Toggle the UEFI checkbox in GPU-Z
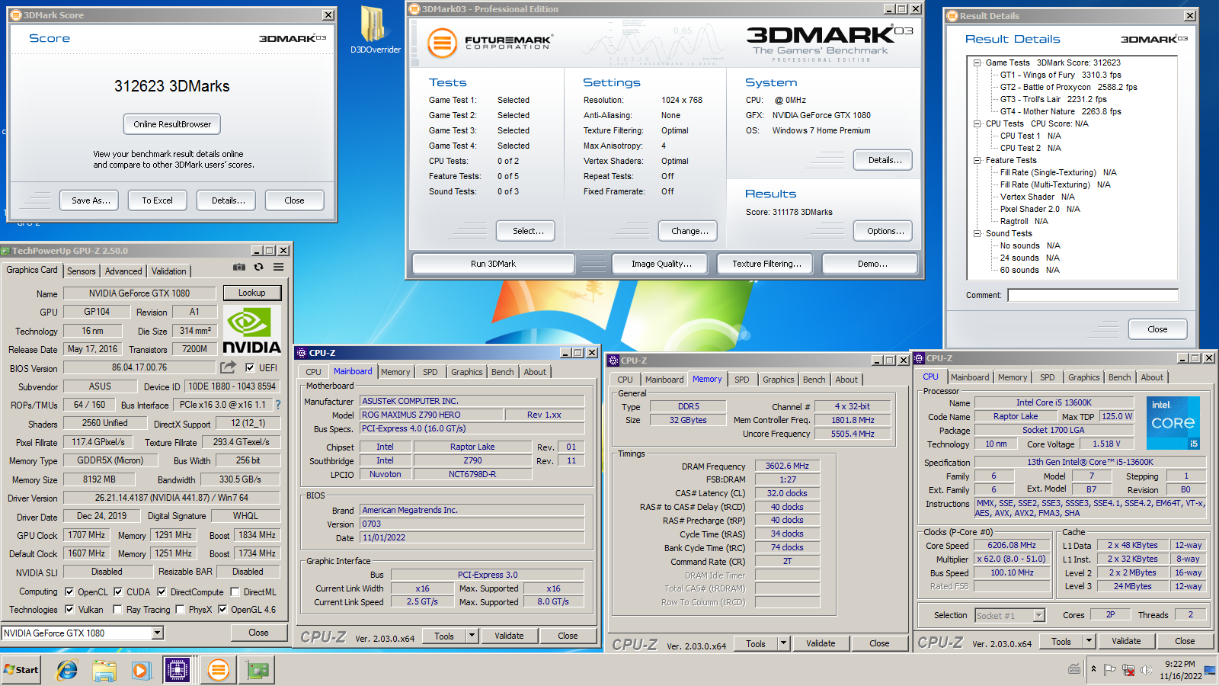This screenshot has height=686, width=1219. click(250, 367)
